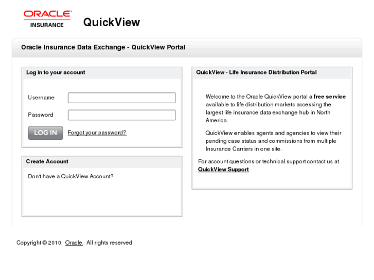
Task: Click the Life Insurance Distribution Portal heading
Action: 256,72
